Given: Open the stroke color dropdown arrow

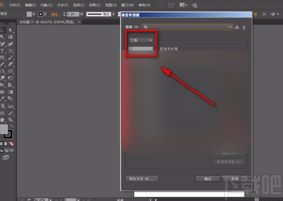Looking at the screenshot, I should [x=45, y=14].
